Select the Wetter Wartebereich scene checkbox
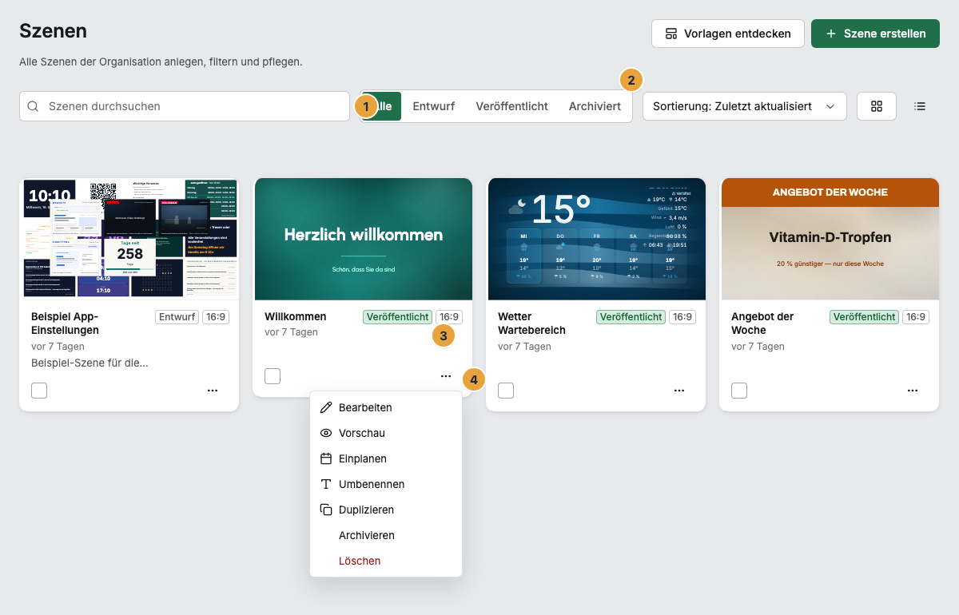959x615 pixels. tap(506, 391)
